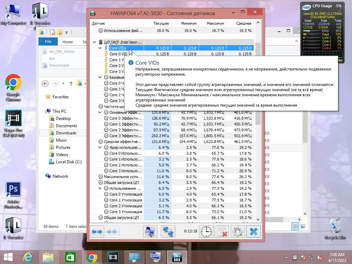Select the Общая загрузка ЦП 6.4 % row
Viewport: 352px width, 264px height.
172,183
